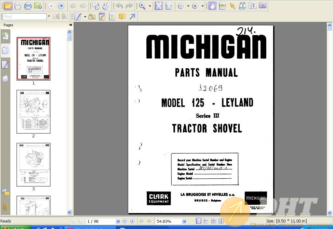333x229 pixels.
Task: Collapse the Pages panel with double arrow
Action: [x=71, y=25]
